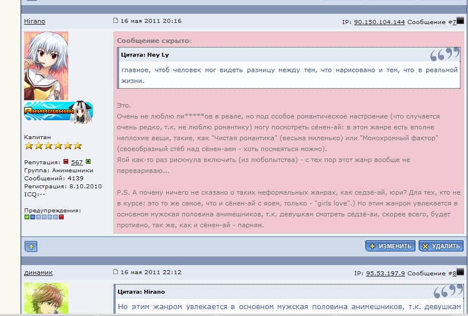Click the post icon beside 16 мая 2011 20:16
Screen dimensions: 468x316
(116, 21)
